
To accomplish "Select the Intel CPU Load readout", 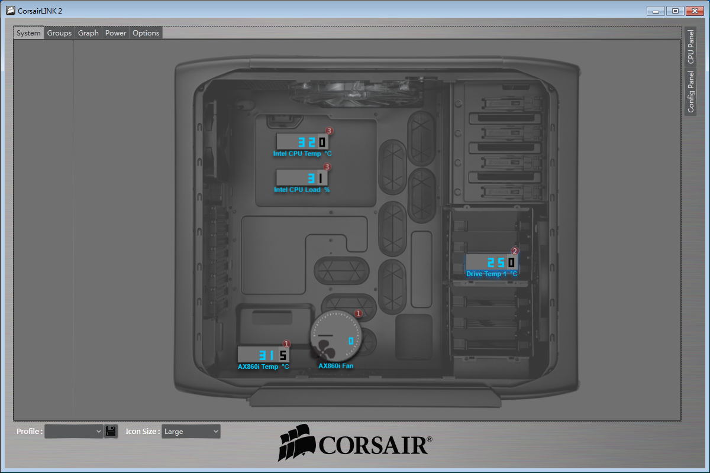I will pyautogui.click(x=302, y=178).
